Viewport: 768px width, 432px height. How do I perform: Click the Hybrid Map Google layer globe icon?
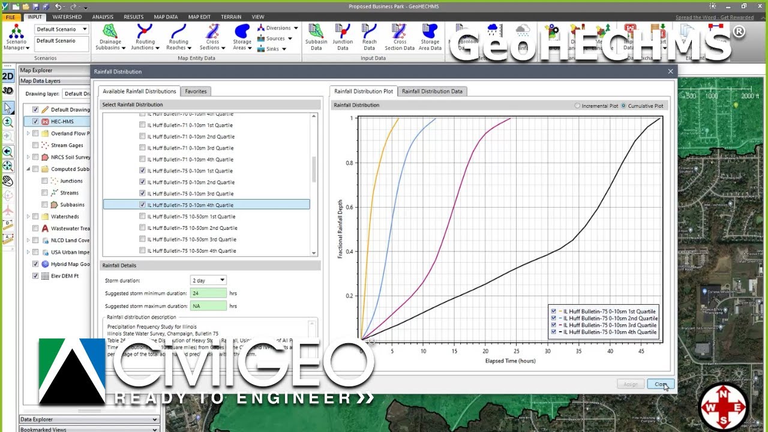pyautogui.click(x=45, y=264)
